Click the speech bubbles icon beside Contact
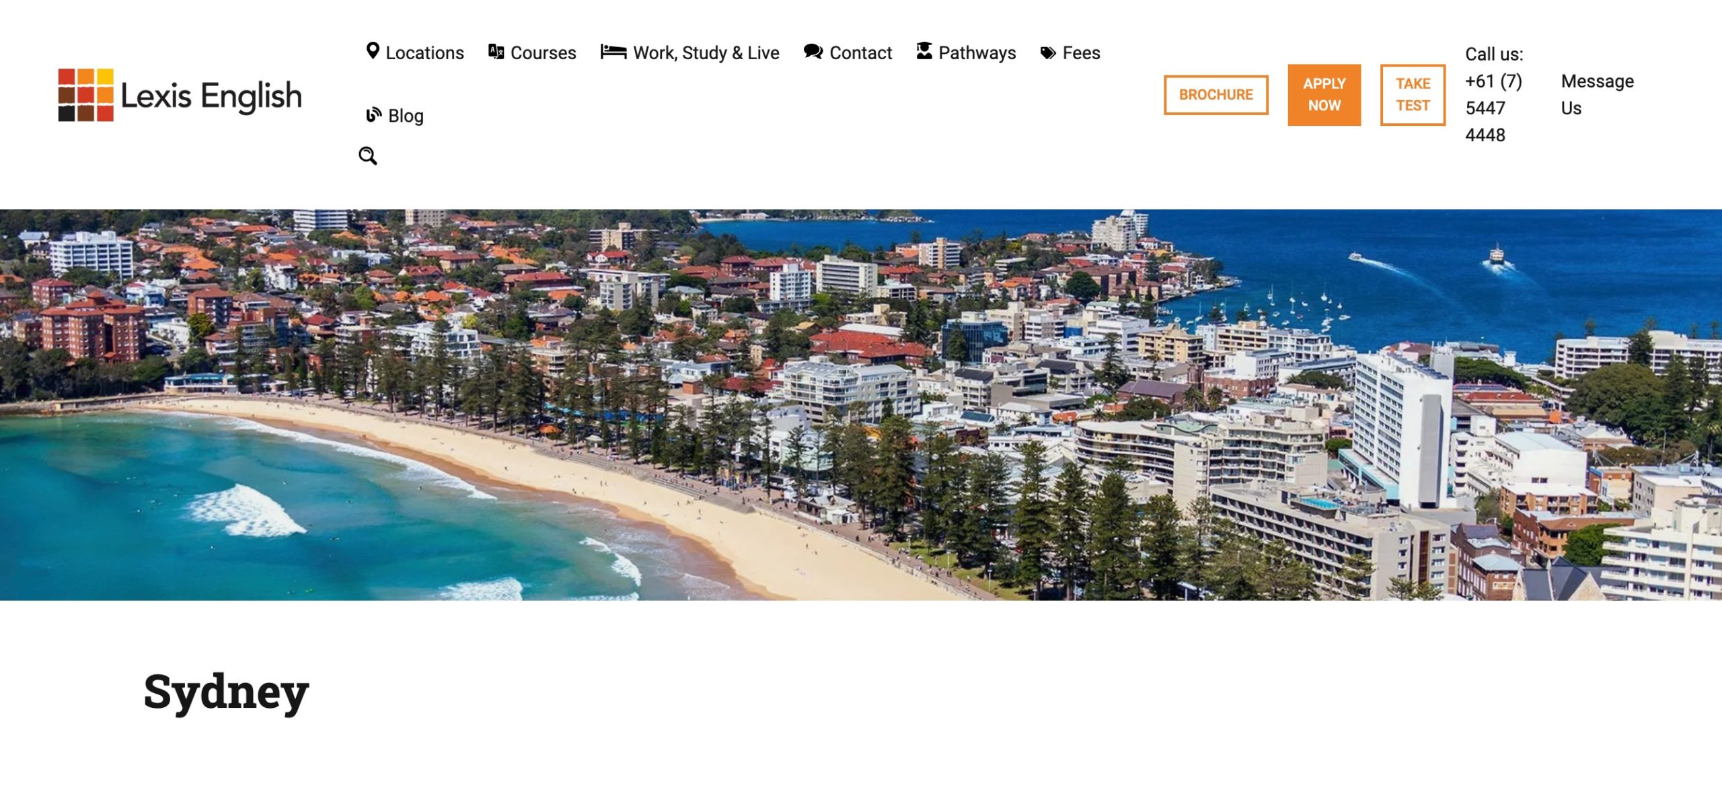 (813, 51)
